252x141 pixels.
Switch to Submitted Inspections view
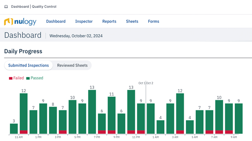pos(28,65)
